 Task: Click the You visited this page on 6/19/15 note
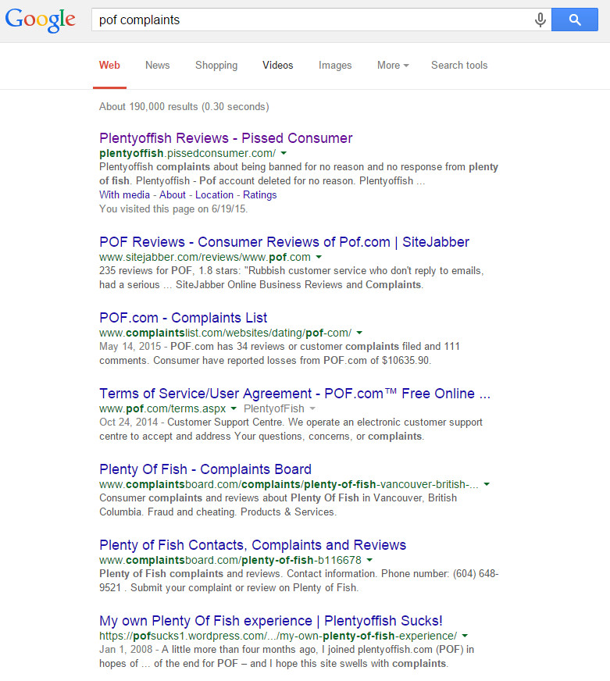[x=173, y=209]
